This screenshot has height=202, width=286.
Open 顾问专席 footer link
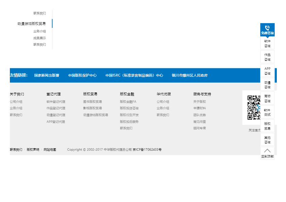click(x=200, y=128)
